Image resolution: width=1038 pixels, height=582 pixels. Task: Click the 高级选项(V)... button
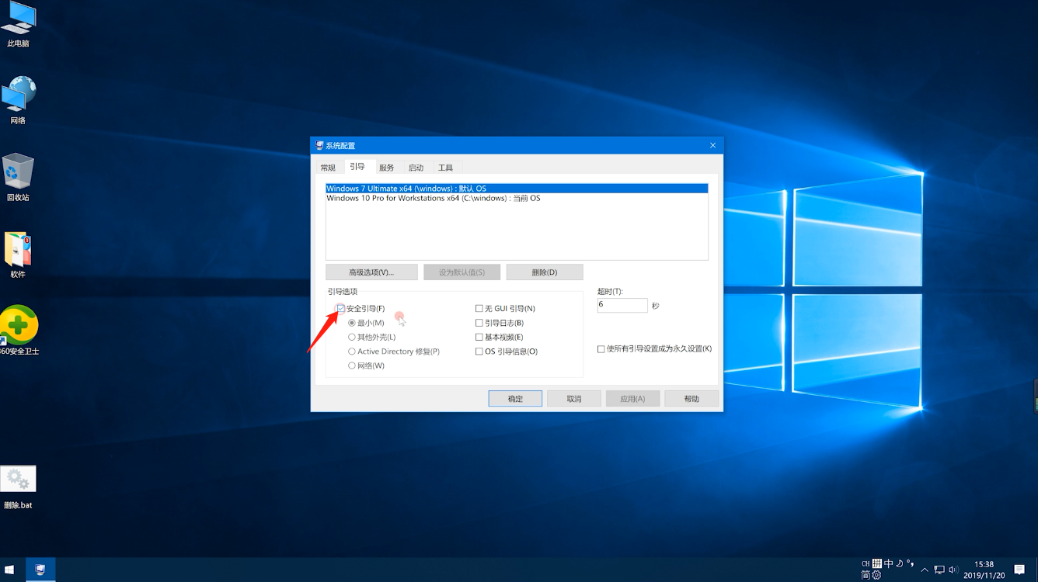click(371, 272)
